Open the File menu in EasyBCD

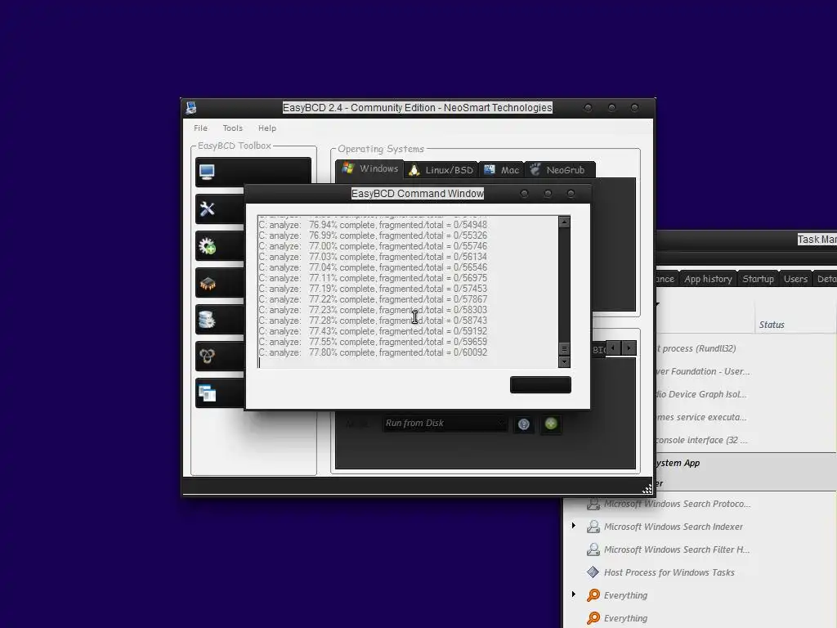pos(201,128)
